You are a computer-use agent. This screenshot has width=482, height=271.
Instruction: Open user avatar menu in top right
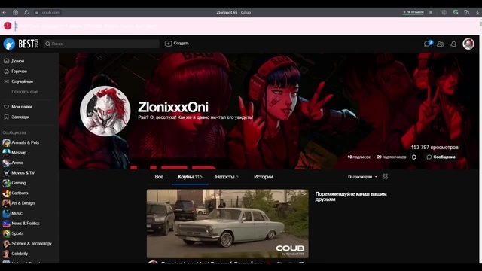[468, 44]
